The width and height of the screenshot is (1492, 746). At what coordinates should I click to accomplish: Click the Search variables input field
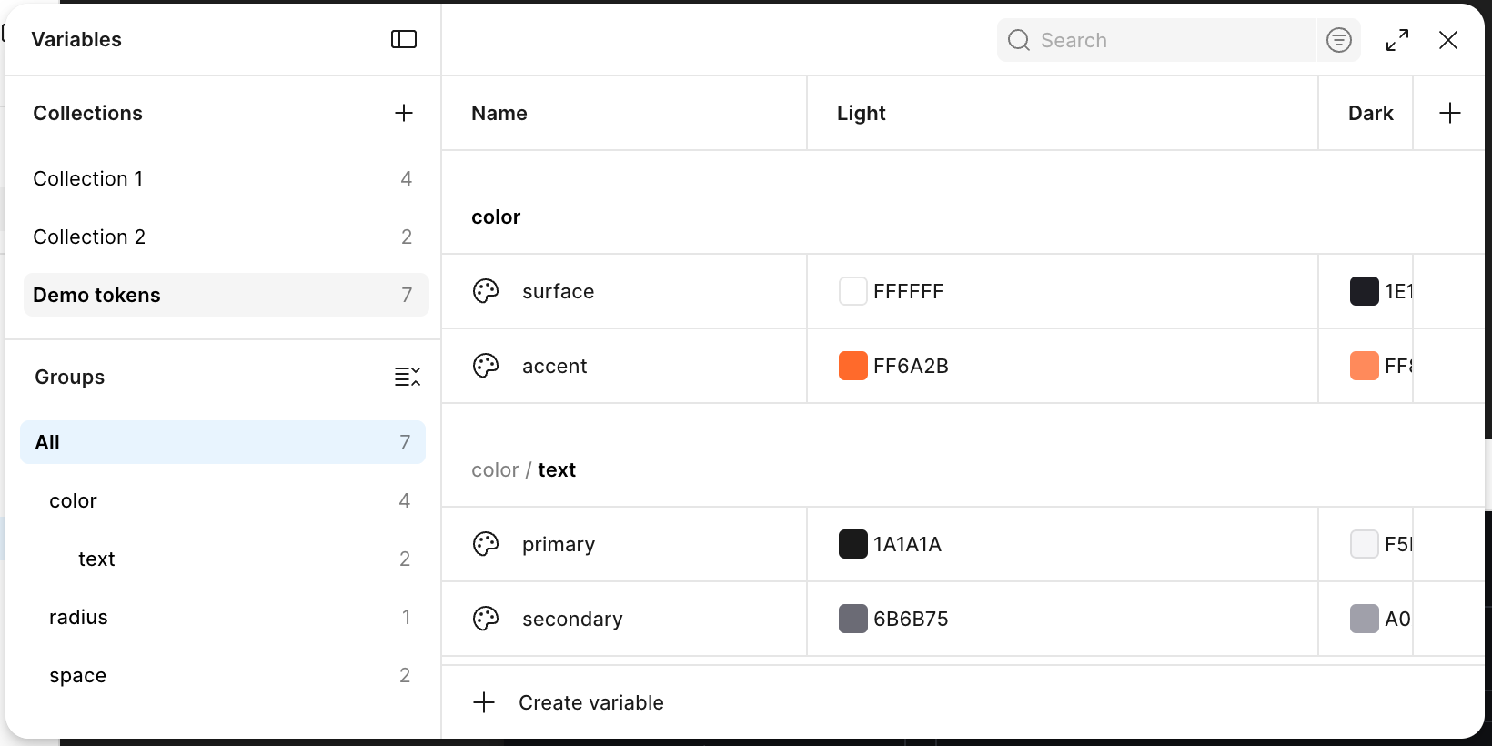1156,40
